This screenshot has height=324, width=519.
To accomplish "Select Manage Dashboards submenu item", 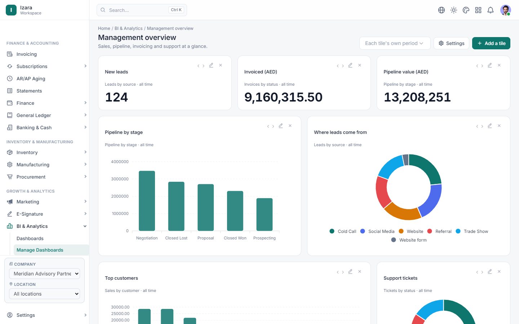I will (51, 250).
